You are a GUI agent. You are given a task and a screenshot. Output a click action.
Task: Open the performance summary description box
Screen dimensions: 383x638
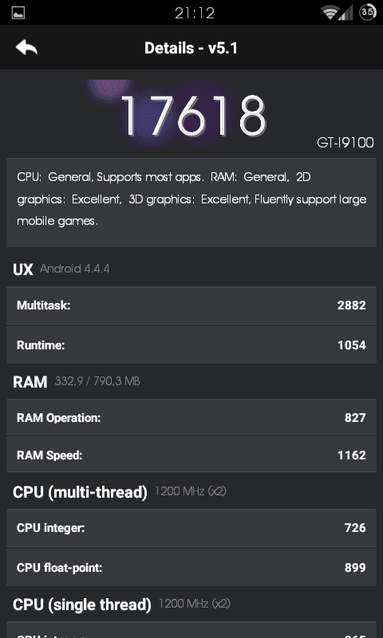click(x=191, y=203)
